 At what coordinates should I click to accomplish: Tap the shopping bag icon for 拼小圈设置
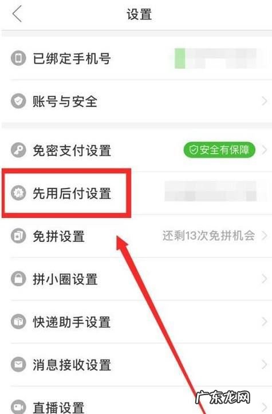click(18, 279)
